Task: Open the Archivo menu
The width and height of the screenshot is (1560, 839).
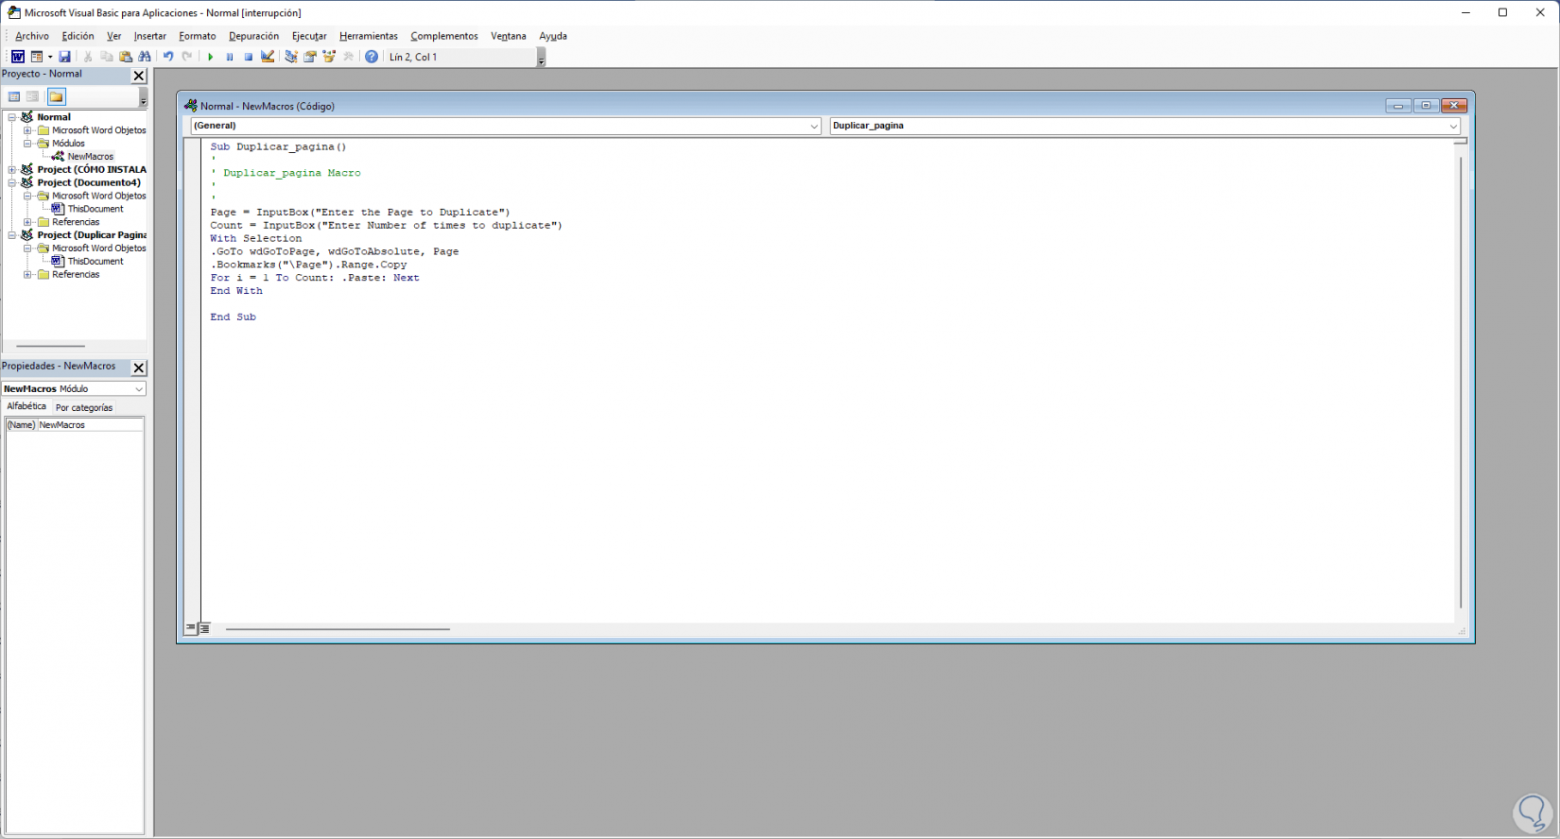Action: click(x=32, y=36)
